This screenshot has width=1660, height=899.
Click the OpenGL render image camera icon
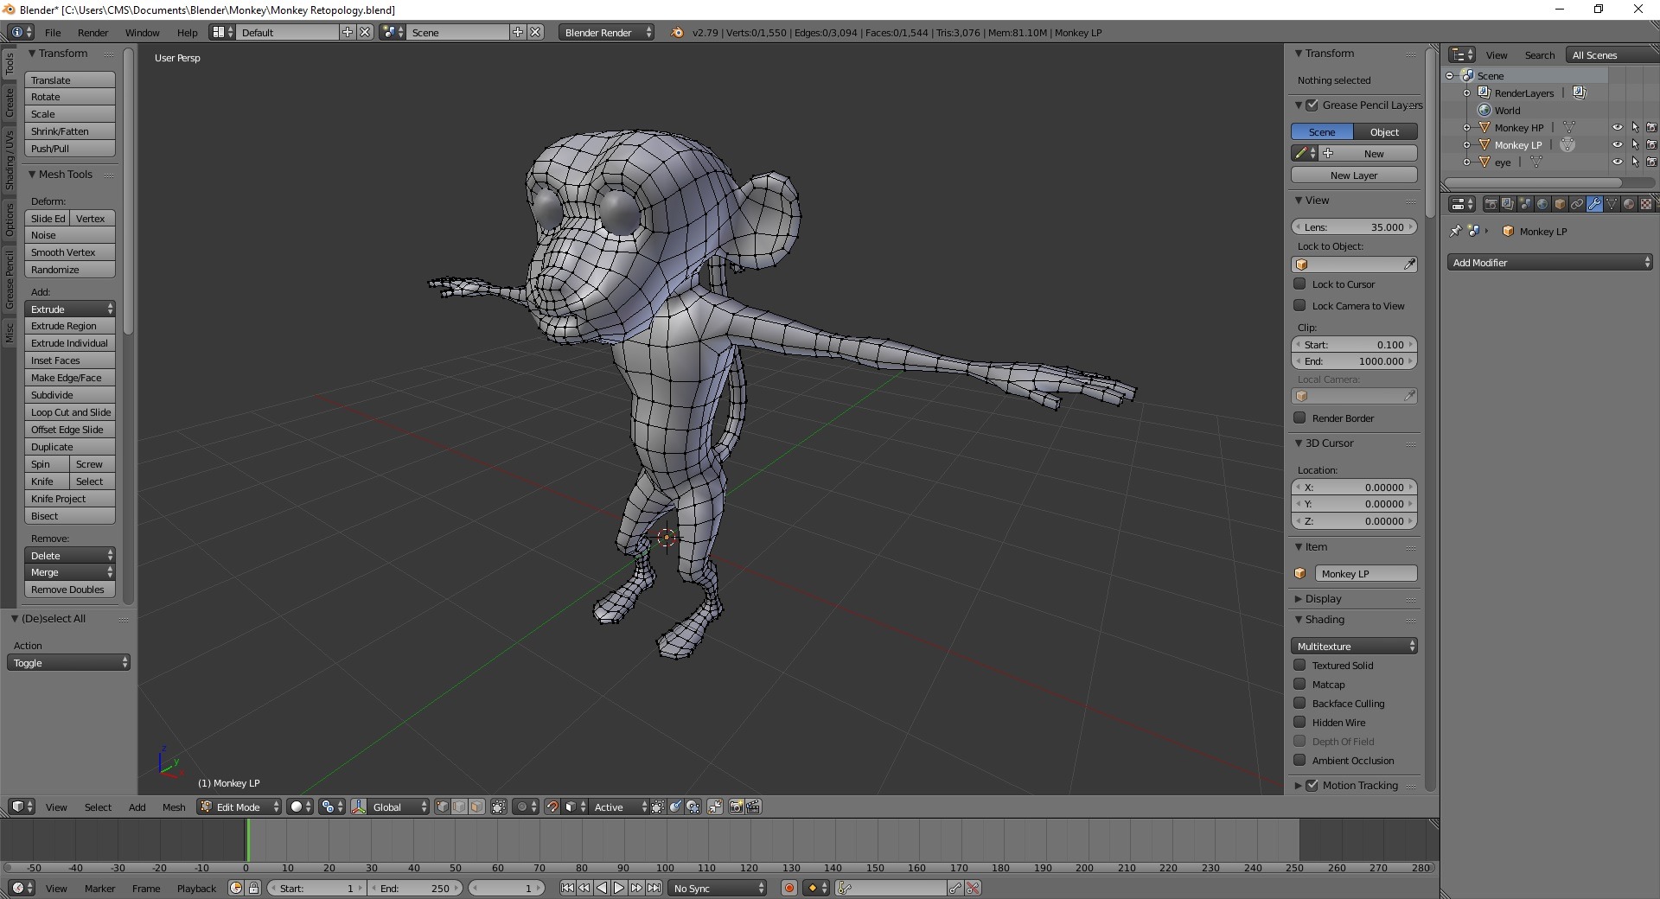[x=736, y=807]
